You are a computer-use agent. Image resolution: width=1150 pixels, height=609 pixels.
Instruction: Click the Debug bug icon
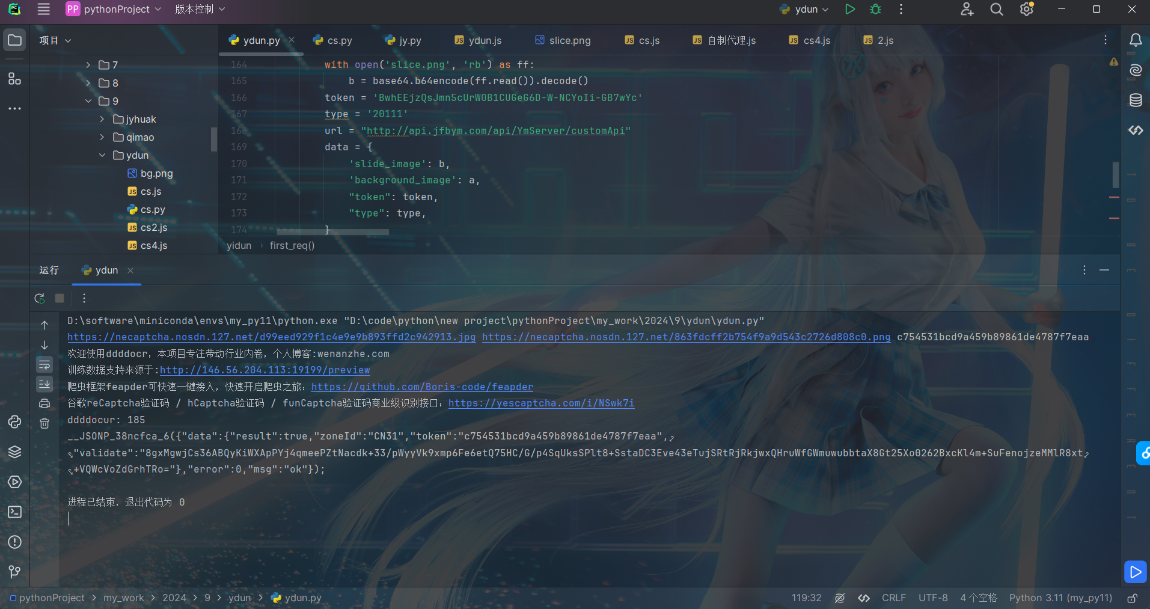coord(875,9)
